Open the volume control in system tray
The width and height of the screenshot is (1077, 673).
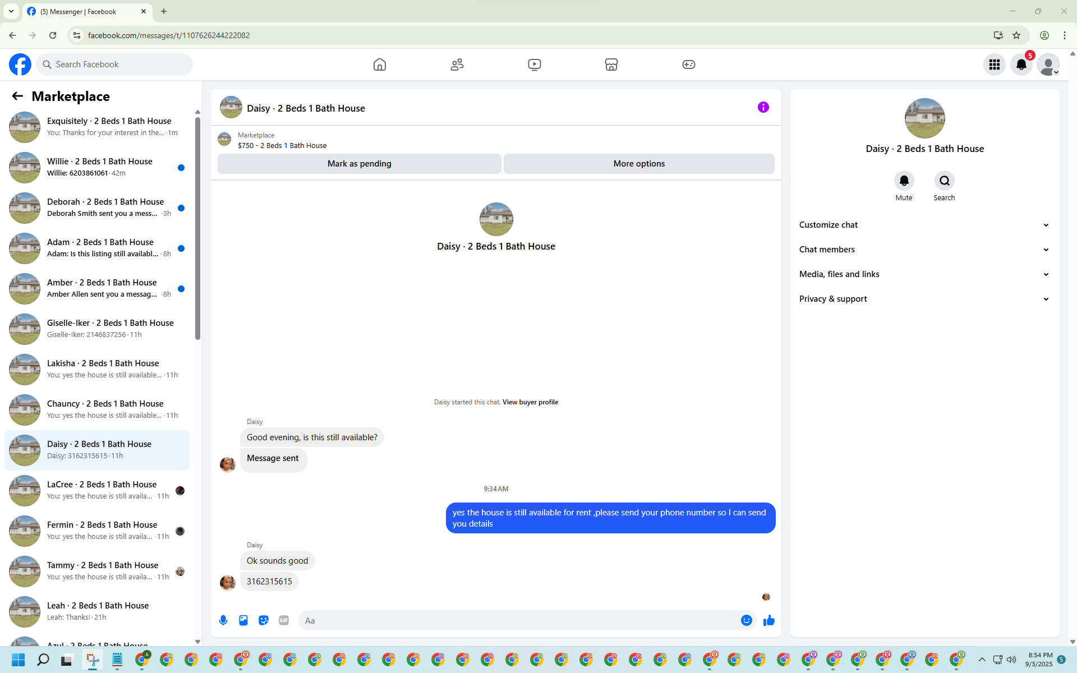click(x=1011, y=660)
